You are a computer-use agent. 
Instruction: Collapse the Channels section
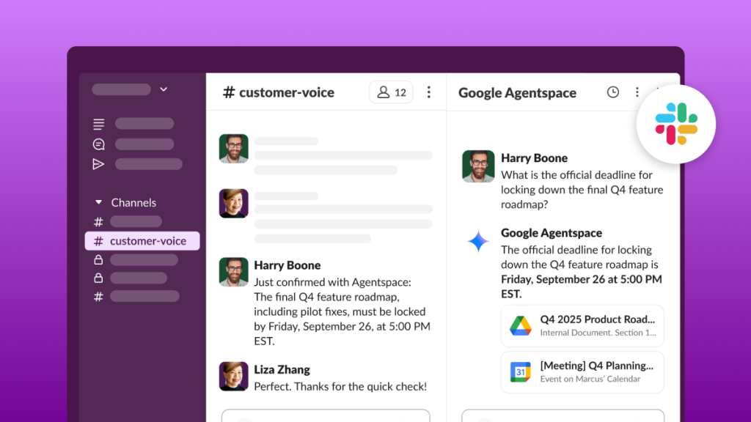pyautogui.click(x=98, y=202)
